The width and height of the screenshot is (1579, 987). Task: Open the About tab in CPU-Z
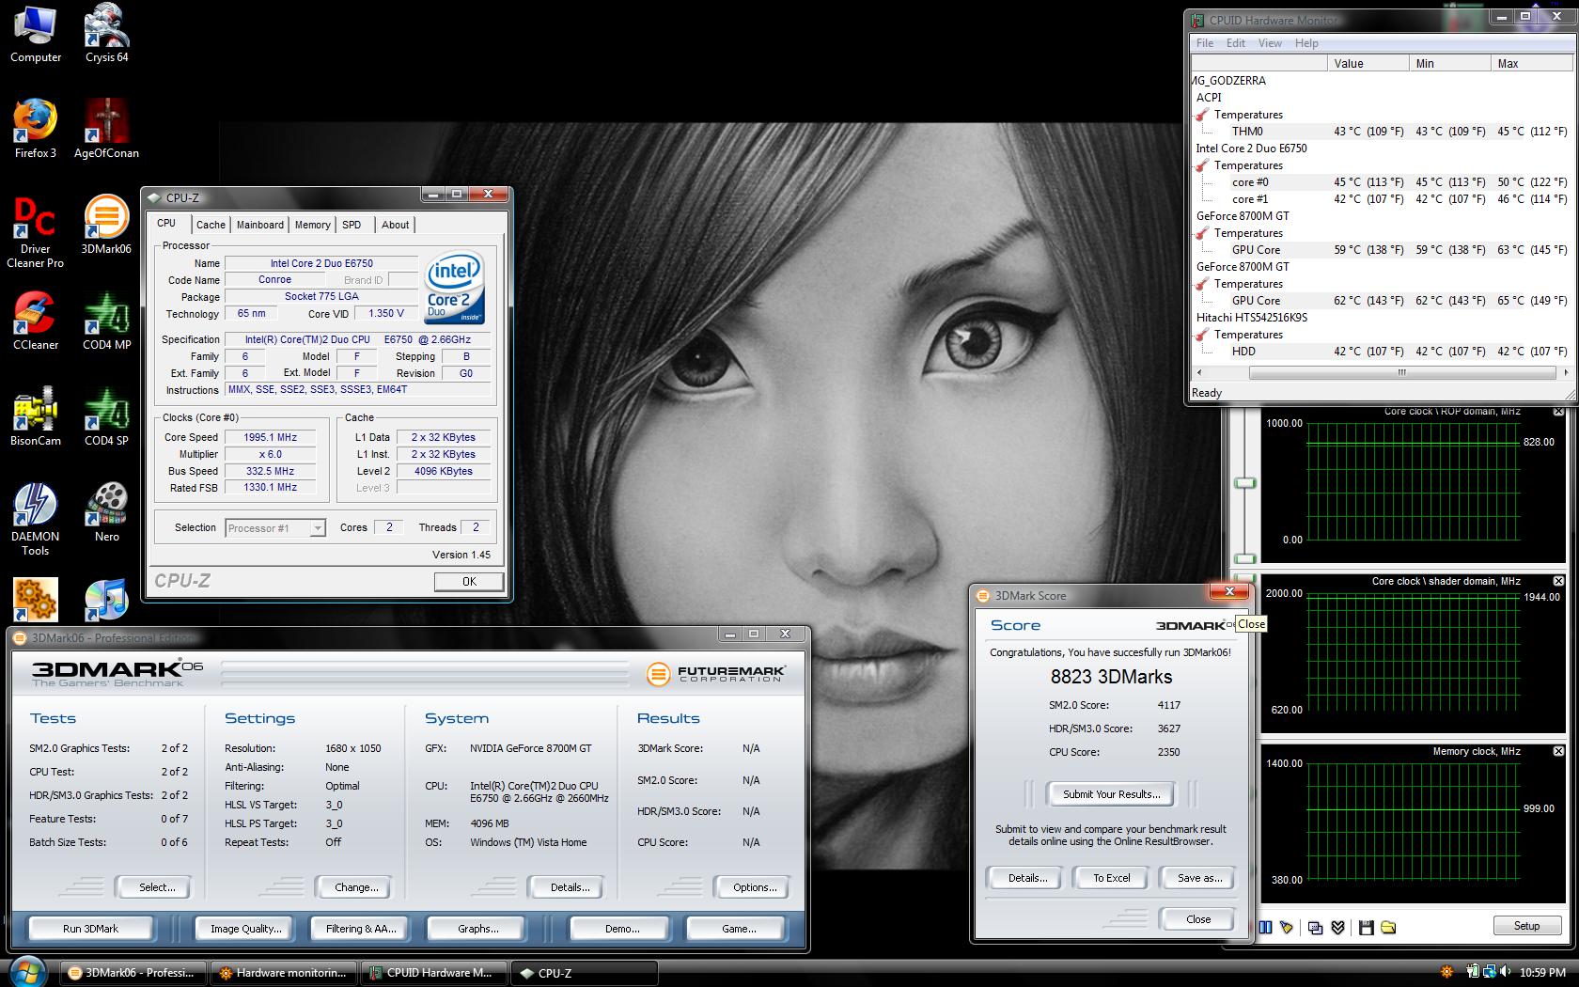(395, 225)
